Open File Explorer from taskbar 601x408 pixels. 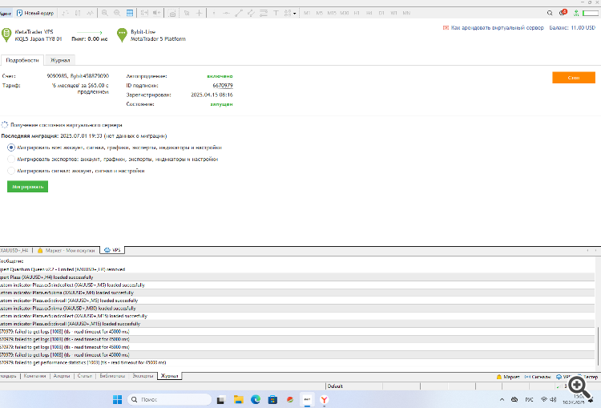point(239,399)
